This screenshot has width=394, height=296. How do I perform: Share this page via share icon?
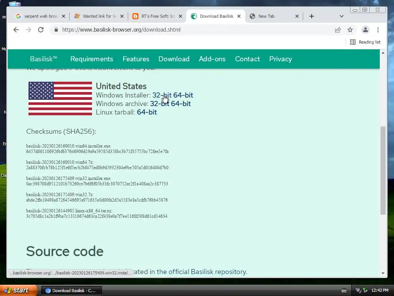pos(338,30)
